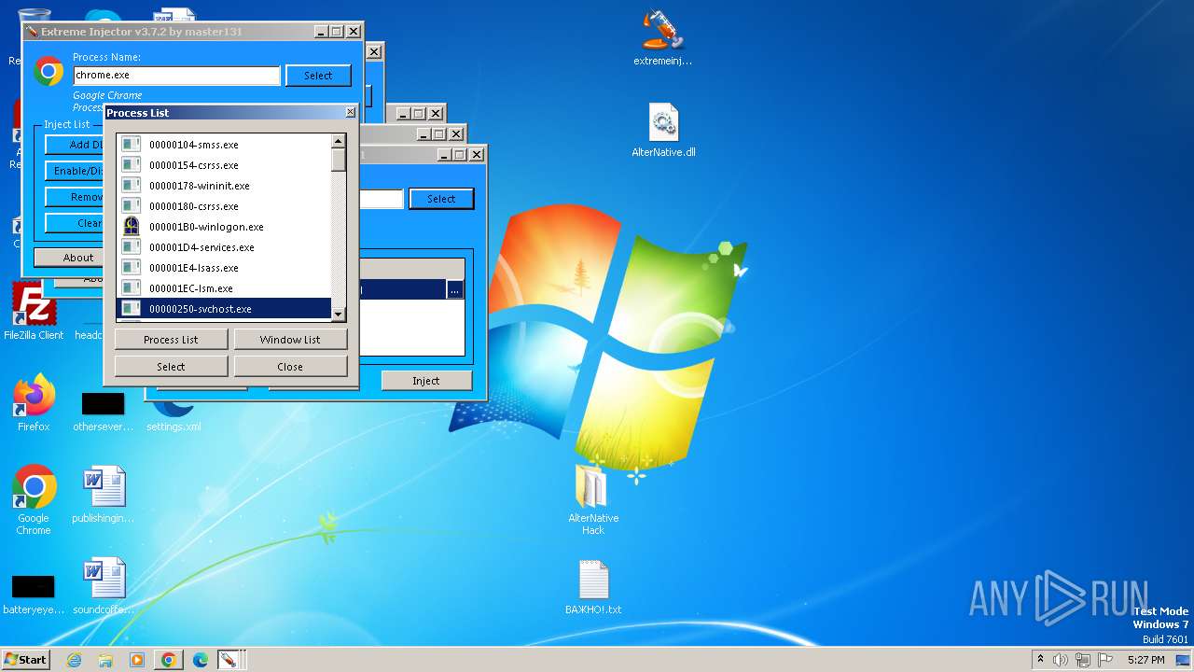Select the smss.exe icon in Process List

132,145
